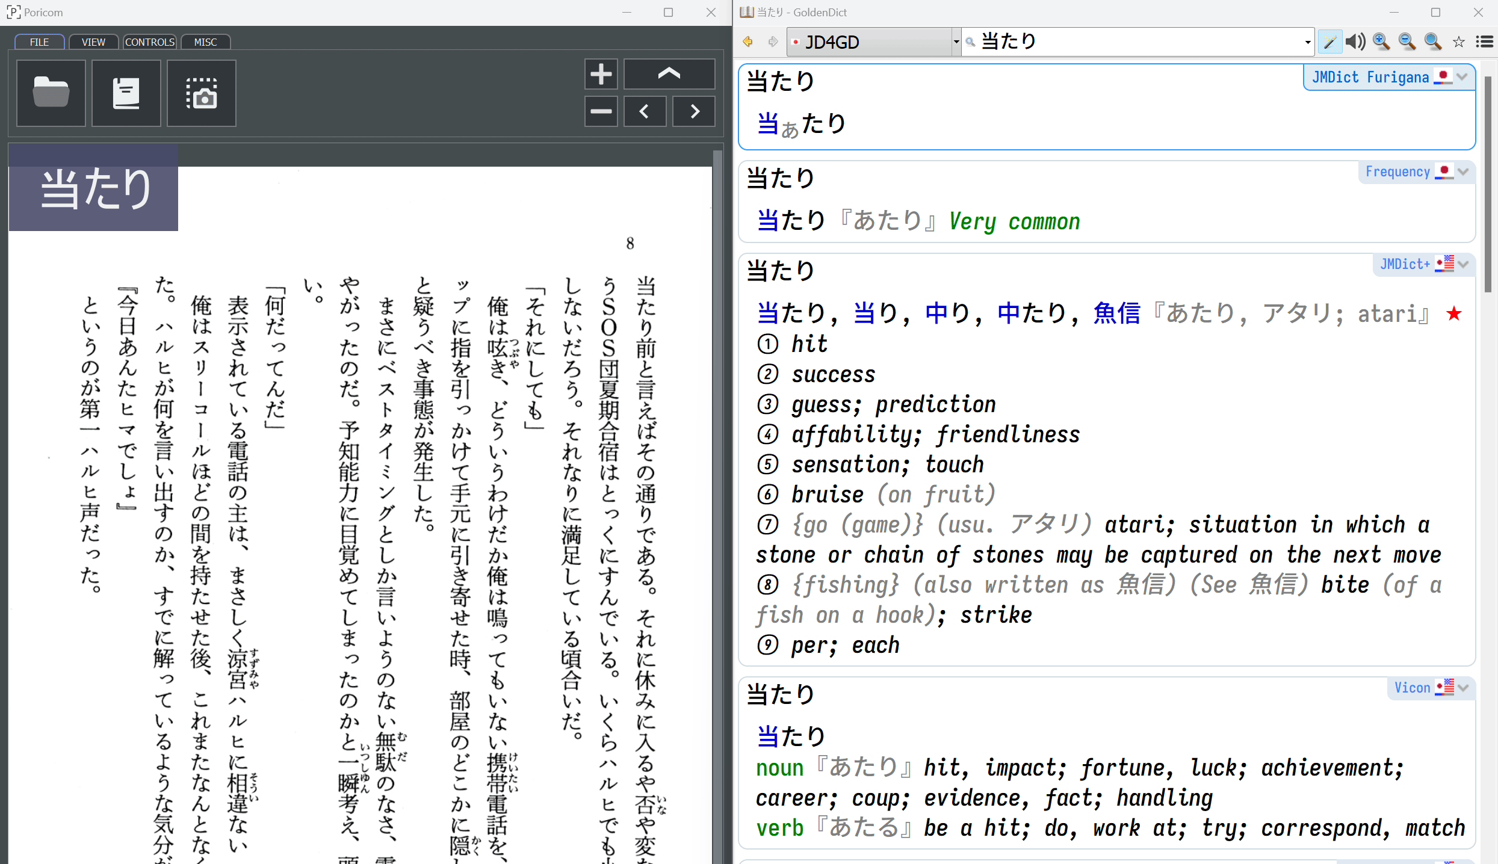
Task: Collapse the JMDict Furigana article chevron
Action: click(1463, 77)
